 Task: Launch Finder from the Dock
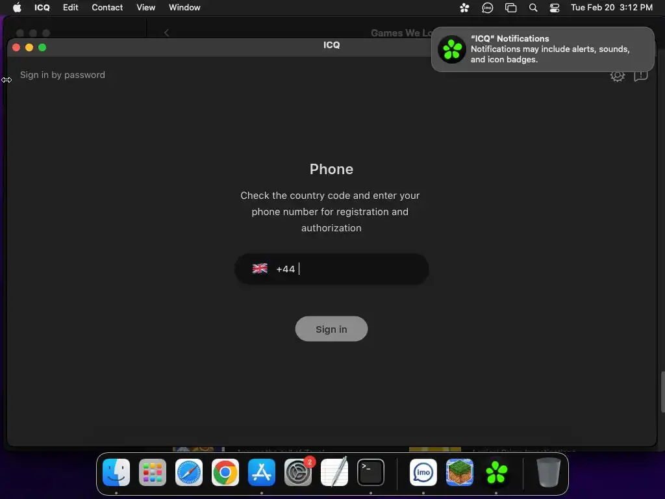116,472
